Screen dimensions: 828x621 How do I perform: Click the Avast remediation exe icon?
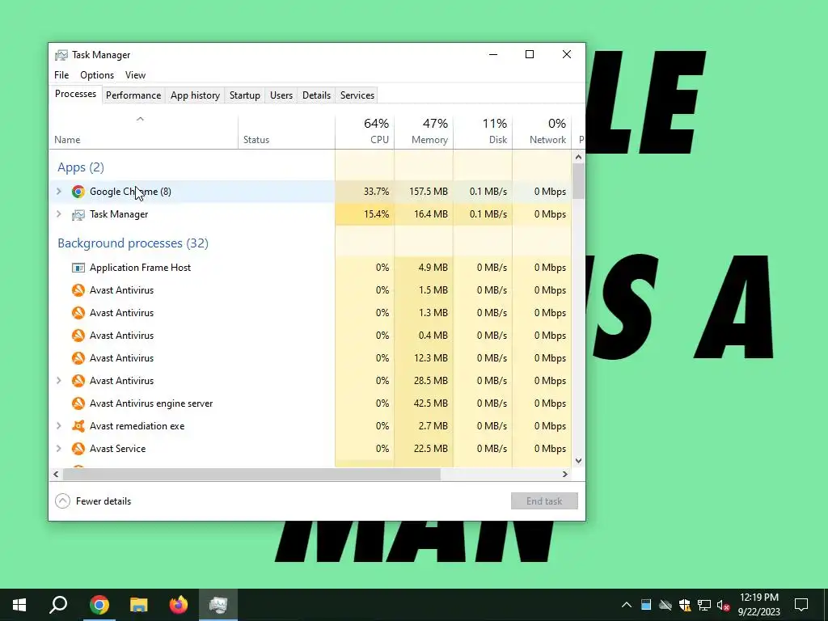(78, 426)
